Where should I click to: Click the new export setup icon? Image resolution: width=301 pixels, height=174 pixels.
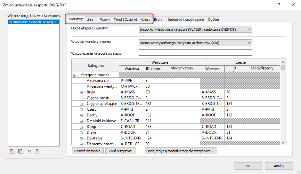pyautogui.click(x=12, y=152)
